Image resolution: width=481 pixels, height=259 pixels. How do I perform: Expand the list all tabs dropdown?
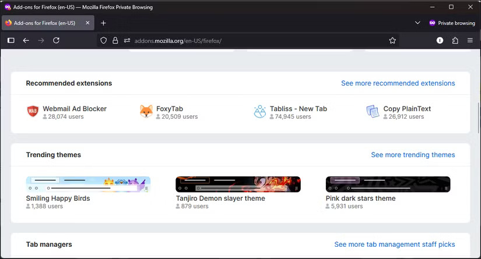pyautogui.click(x=417, y=23)
